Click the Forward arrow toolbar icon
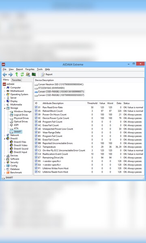This screenshot has height=243, width=146. pos(11,75)
